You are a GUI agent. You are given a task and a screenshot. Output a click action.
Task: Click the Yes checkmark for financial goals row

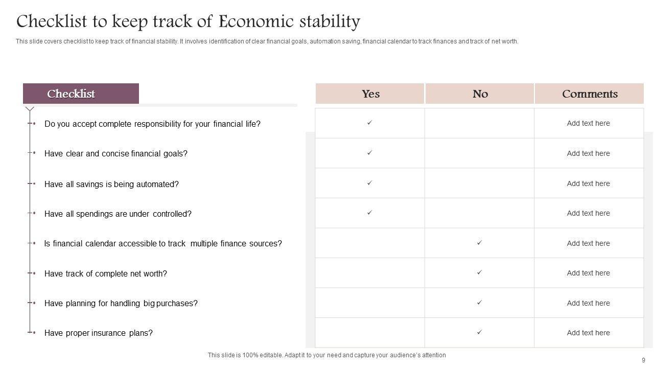point(369,152)
